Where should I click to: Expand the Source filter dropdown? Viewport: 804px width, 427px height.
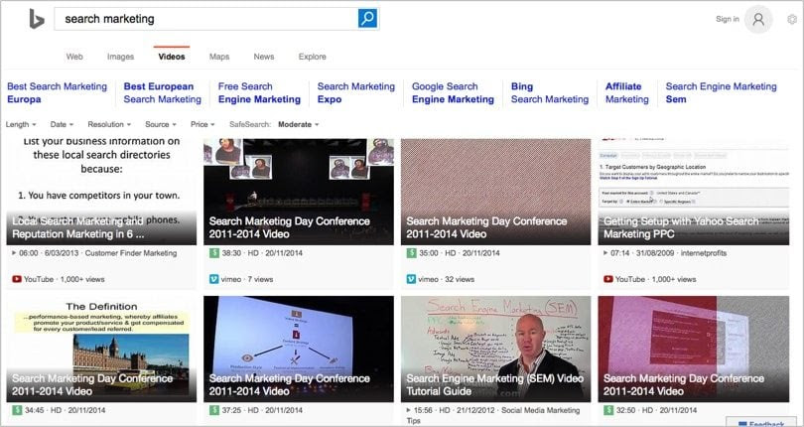click(161, 124)
